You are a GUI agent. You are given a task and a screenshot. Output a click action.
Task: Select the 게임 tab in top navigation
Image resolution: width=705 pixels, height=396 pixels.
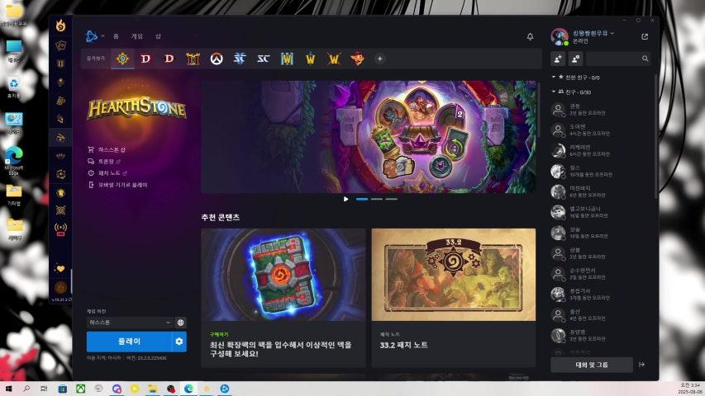coord(136,36)
